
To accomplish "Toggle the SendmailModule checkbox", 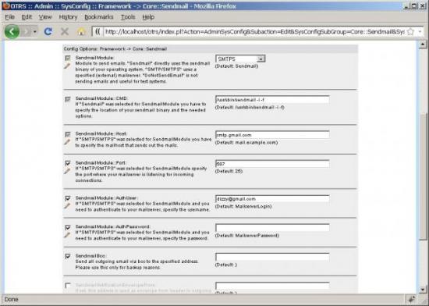I will tap(68, 58).
